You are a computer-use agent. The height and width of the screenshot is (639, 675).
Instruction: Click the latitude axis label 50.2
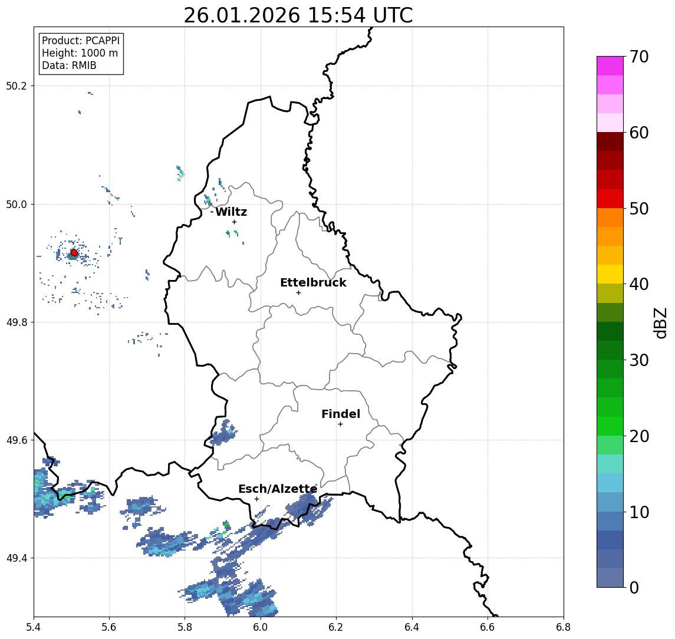17,85
